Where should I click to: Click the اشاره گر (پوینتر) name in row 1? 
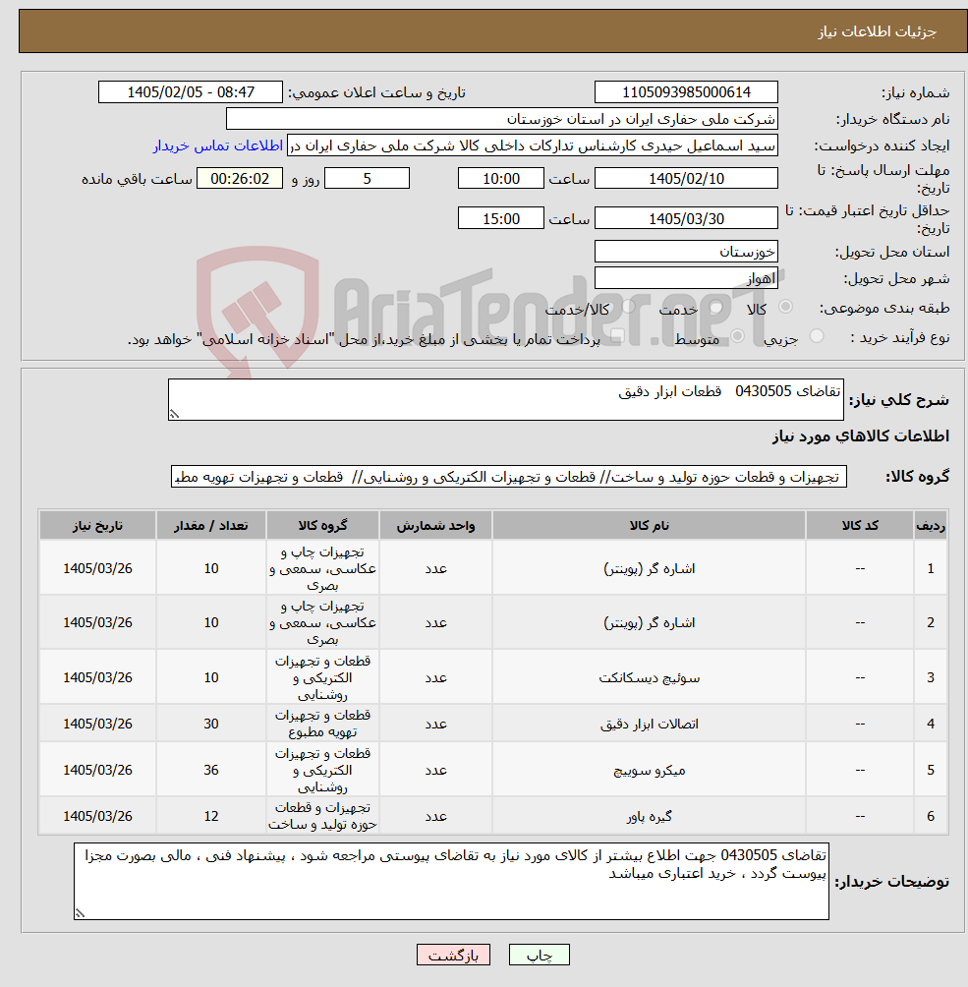click(x=649, y=568)
